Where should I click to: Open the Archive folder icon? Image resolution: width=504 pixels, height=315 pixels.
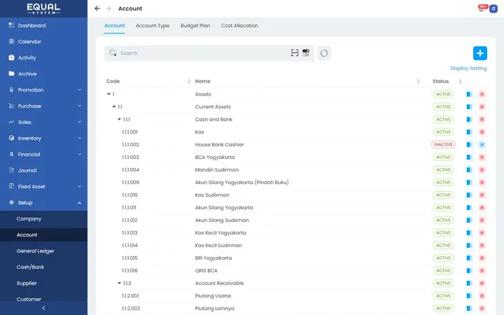click(12, 73)
